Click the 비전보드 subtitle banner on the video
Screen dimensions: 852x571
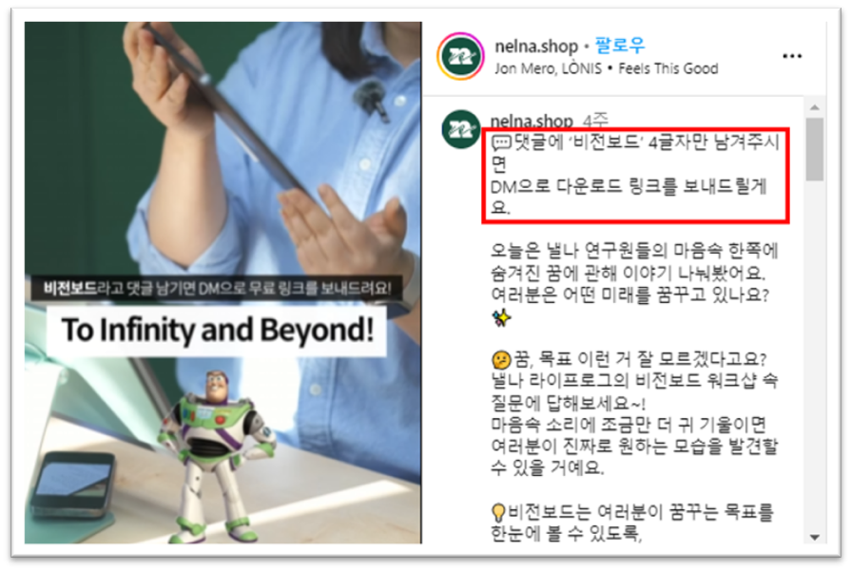(216, 288)
